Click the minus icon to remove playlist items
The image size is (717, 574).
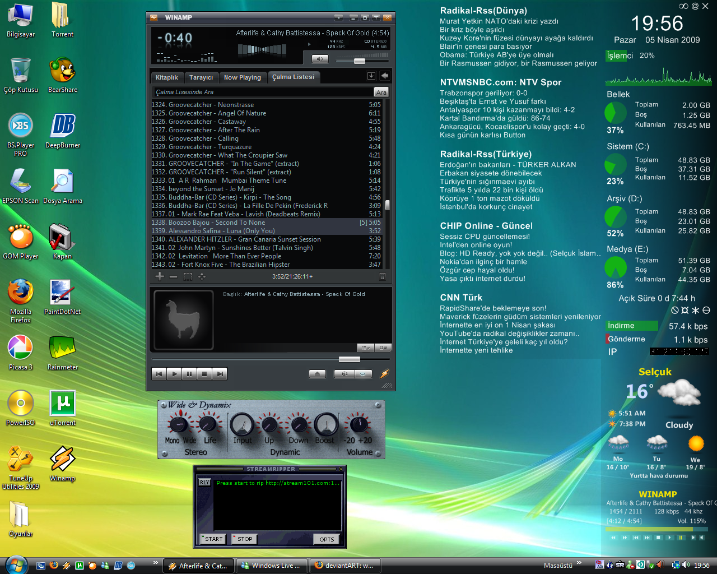point(173,276)
